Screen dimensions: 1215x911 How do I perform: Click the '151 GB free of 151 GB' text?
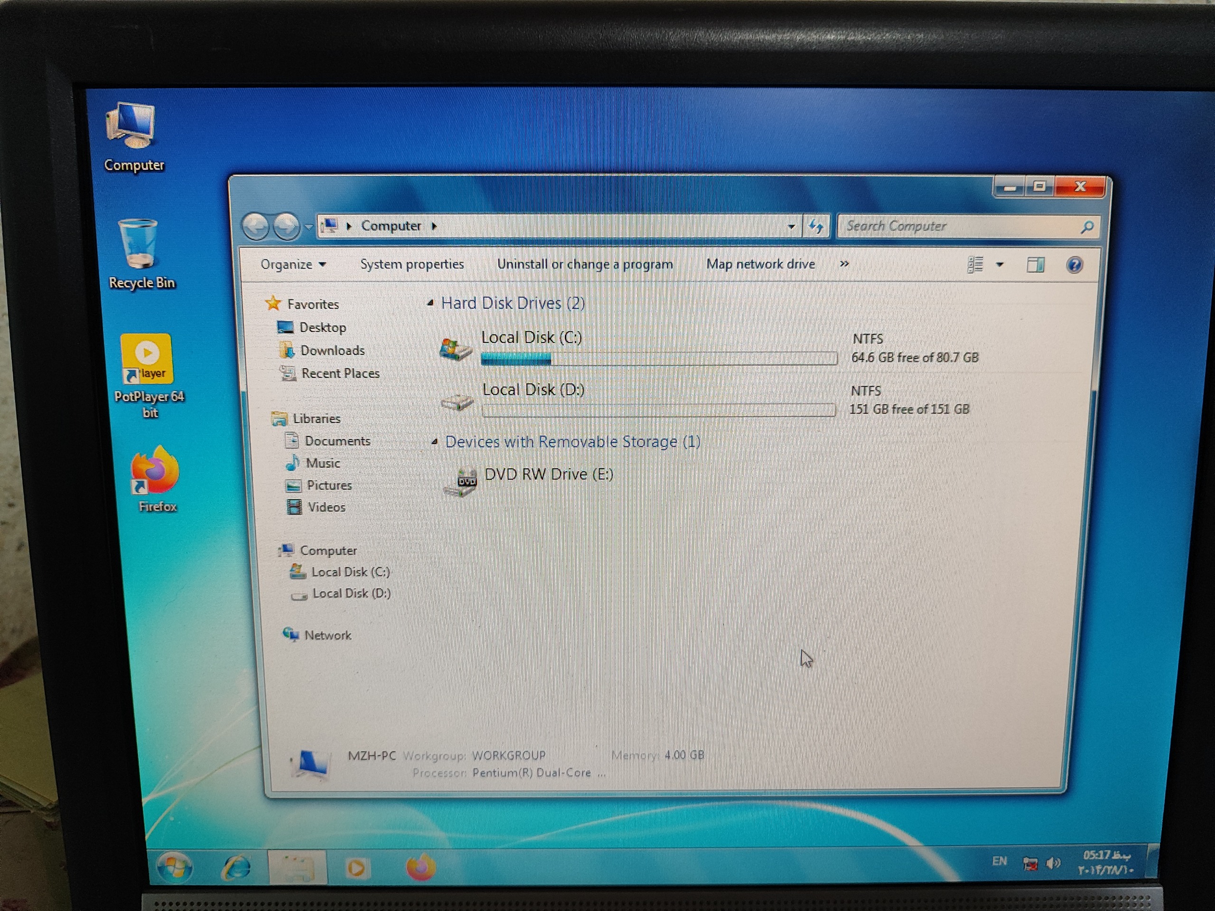tap(909, 409)
